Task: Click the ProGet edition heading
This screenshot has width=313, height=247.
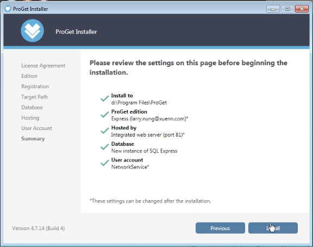Action: click(x=129, y=112)
